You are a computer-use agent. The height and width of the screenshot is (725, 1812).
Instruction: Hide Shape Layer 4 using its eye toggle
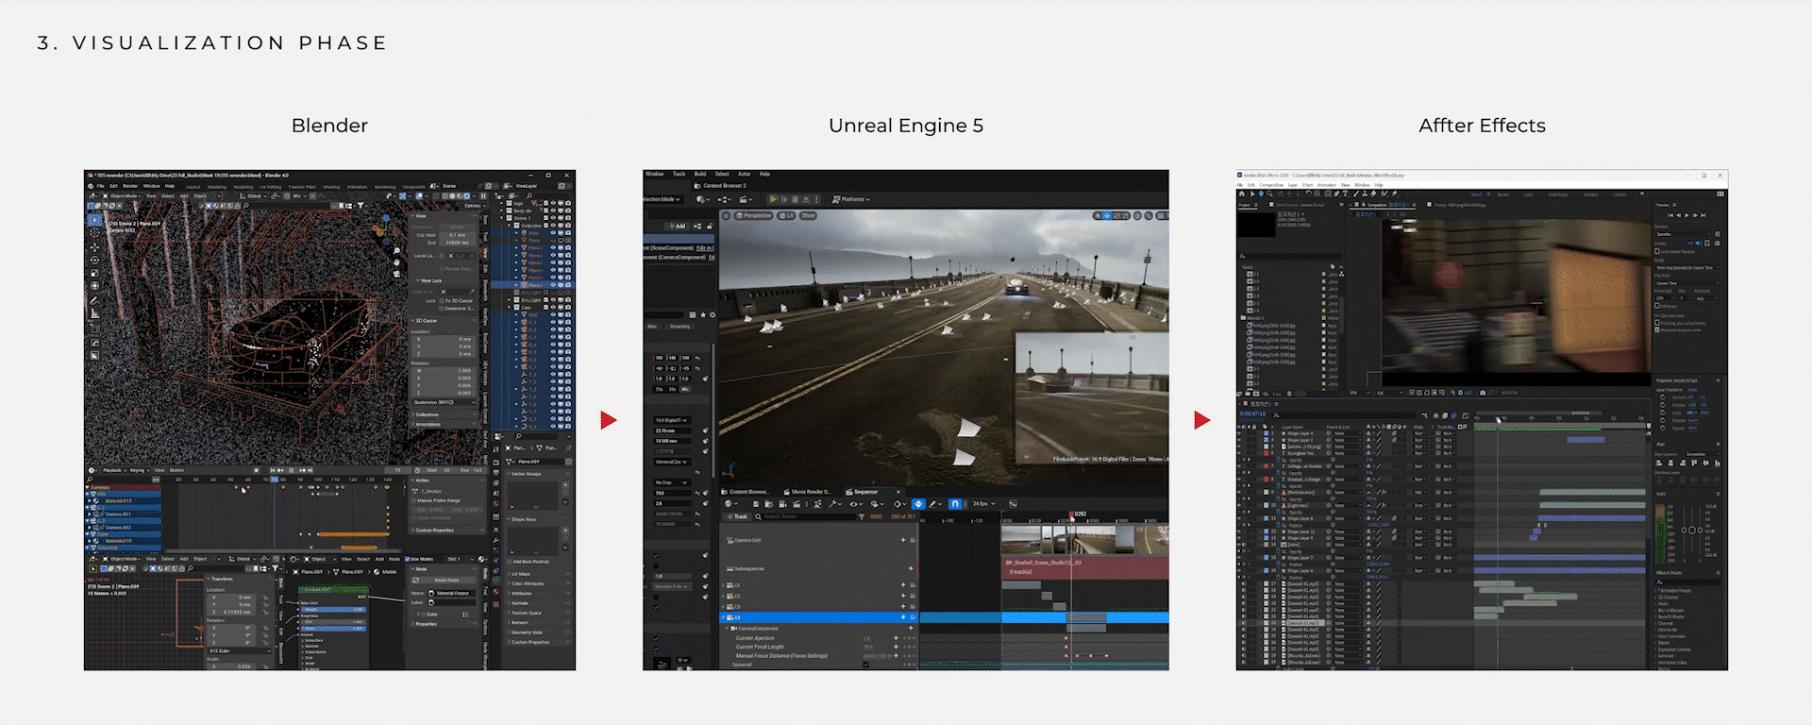(x=1239, y=433)
